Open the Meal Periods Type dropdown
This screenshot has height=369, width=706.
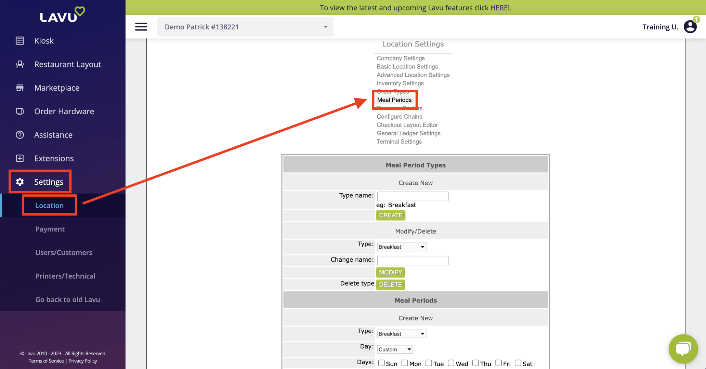[402, 334]
